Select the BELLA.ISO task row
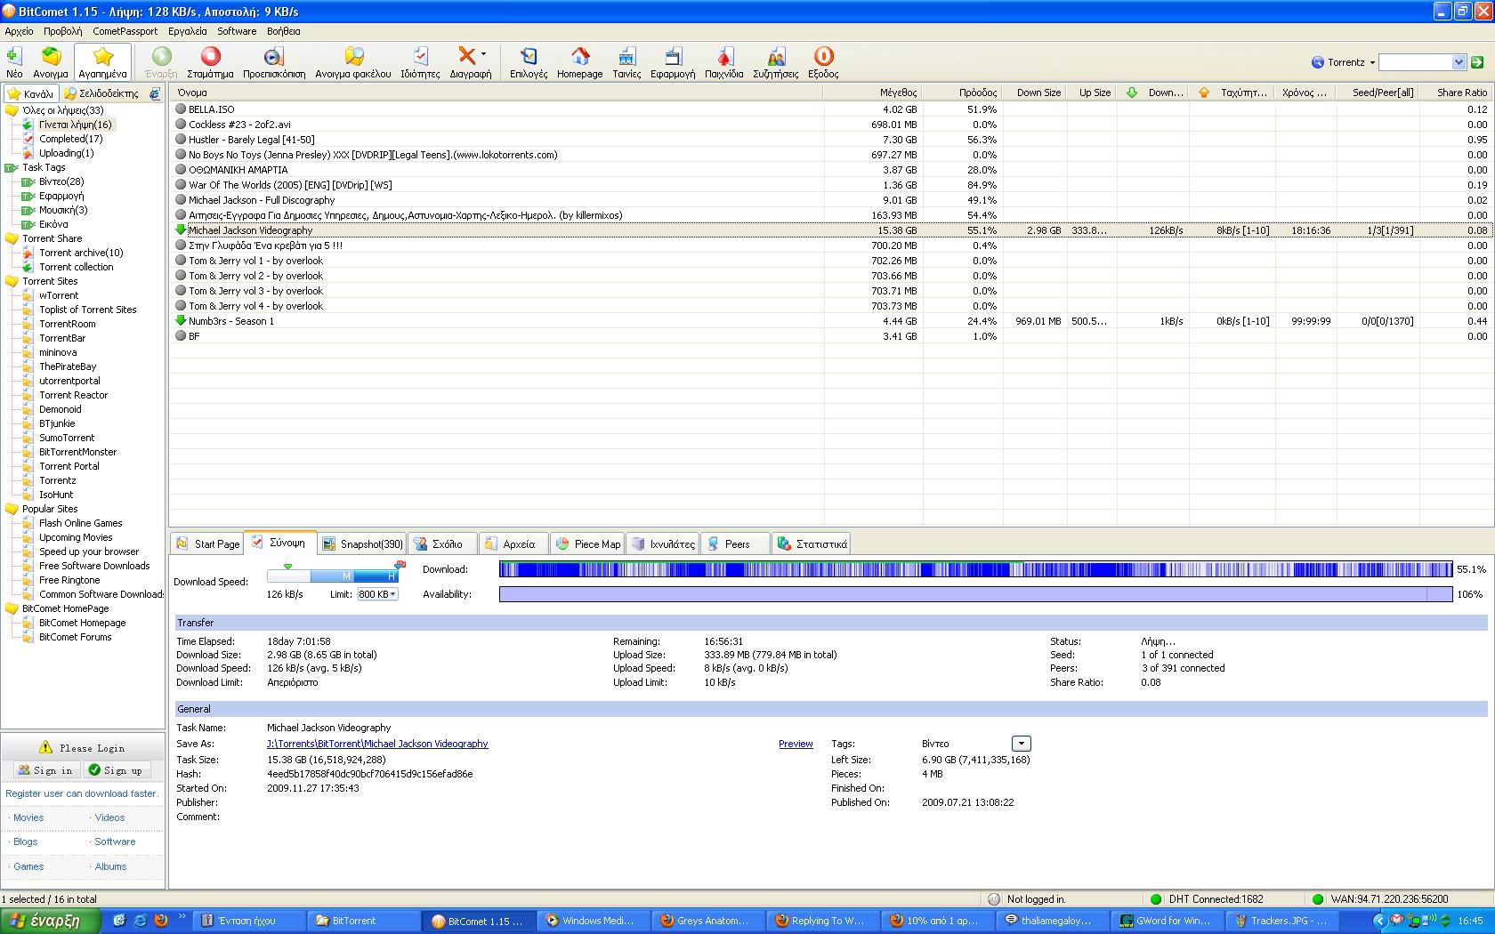 (x=830, y=109)
